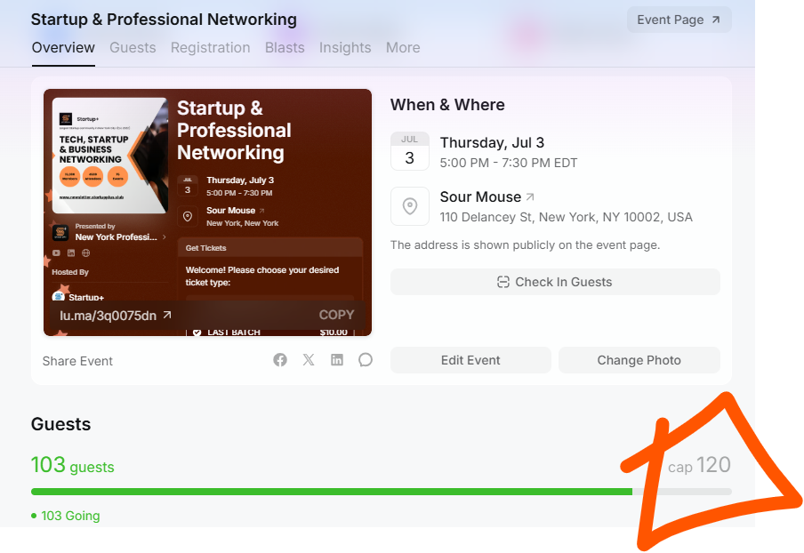Click the '110 Delancey St' address text

click(x=566, y=217)
